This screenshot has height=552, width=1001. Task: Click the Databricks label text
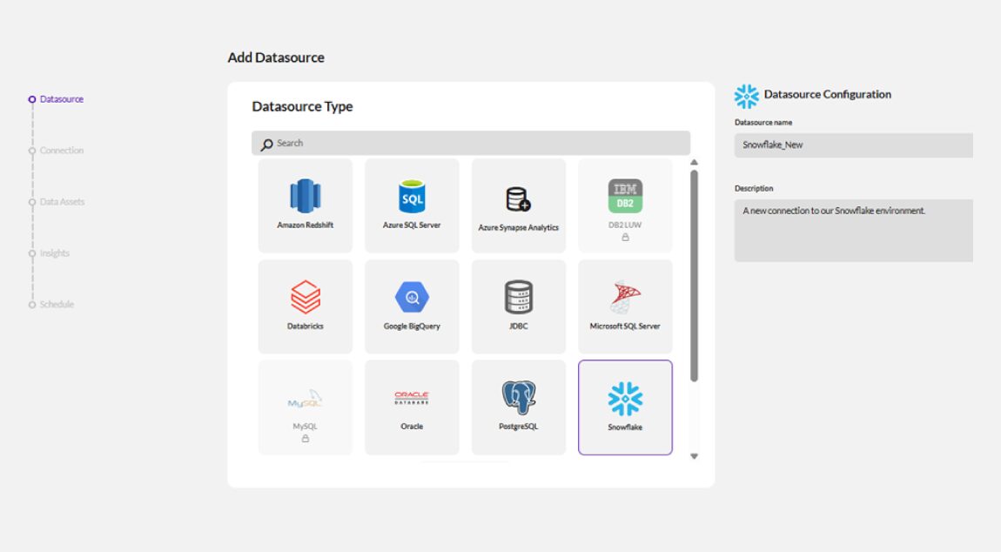(x=306, y=326)
